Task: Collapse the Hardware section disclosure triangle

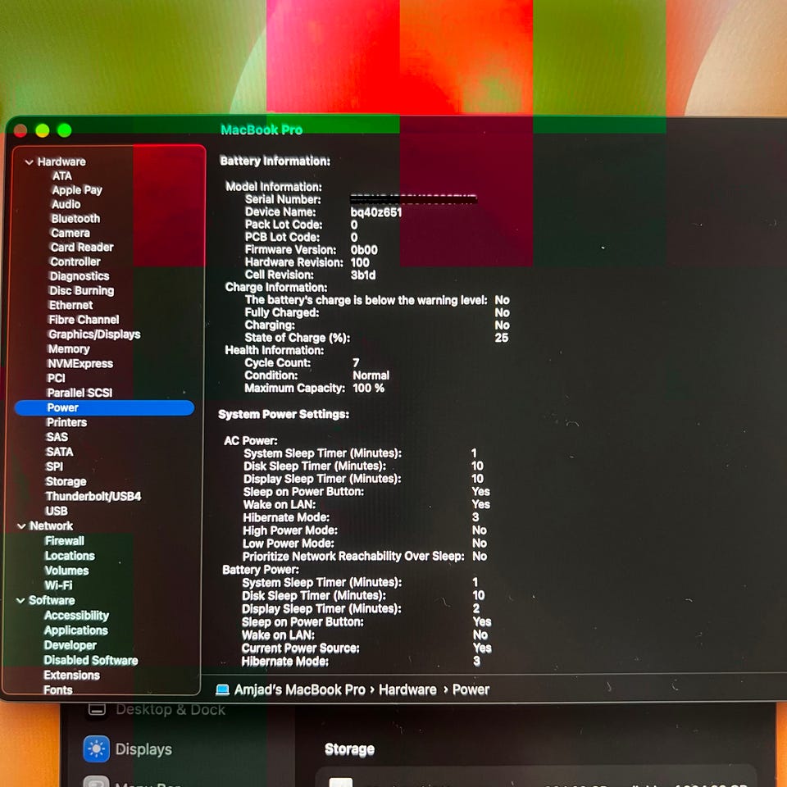Action: tap(28, 162)
